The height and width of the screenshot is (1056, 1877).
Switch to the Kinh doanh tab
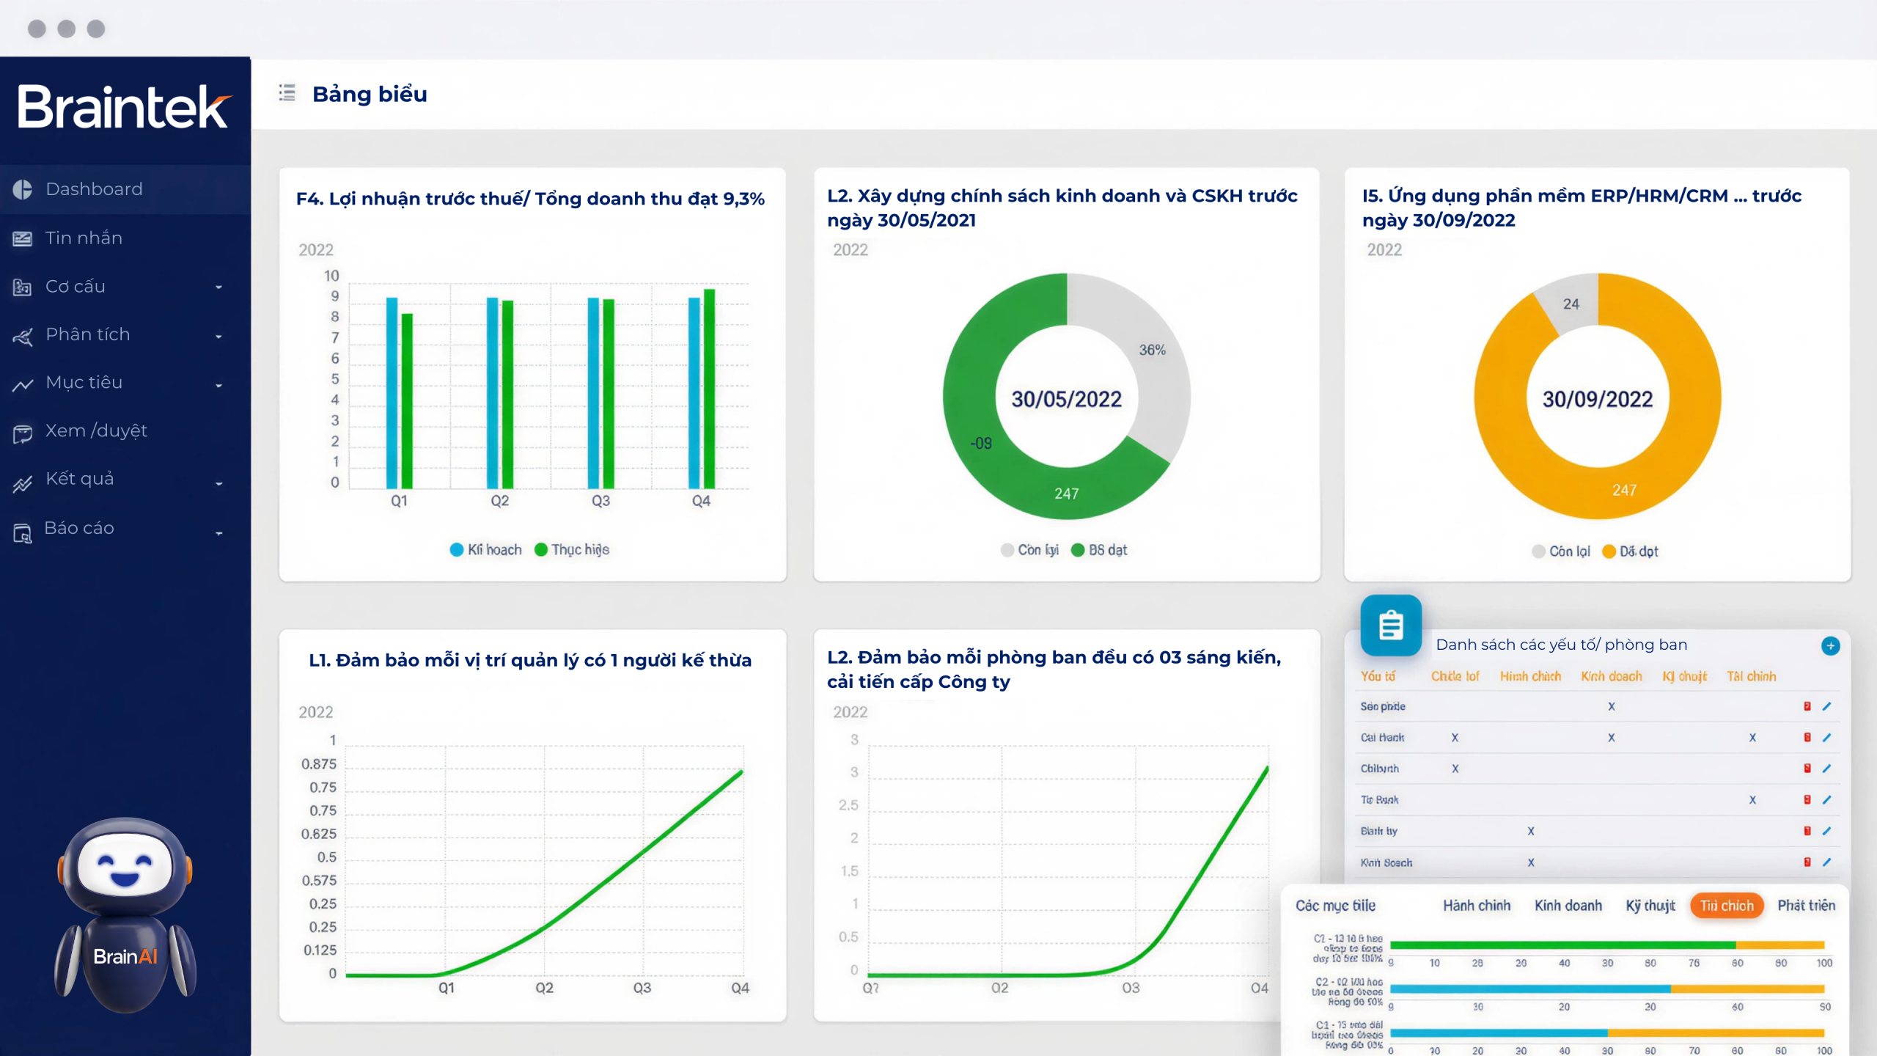point(1568,906)
